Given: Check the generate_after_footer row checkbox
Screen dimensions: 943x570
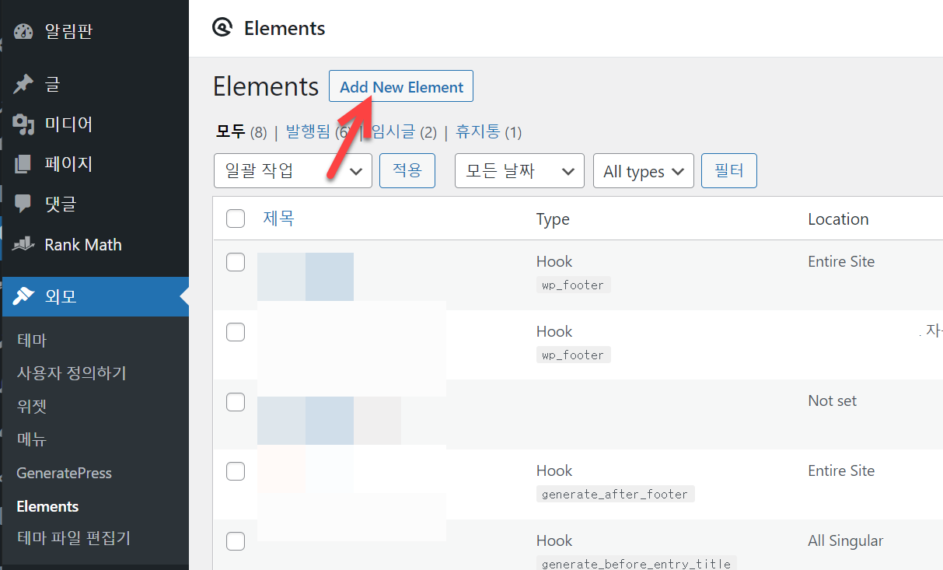Looking at the screenshot, I should [236, 471].
